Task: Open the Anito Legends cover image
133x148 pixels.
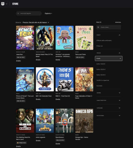Action: (45, 121)
